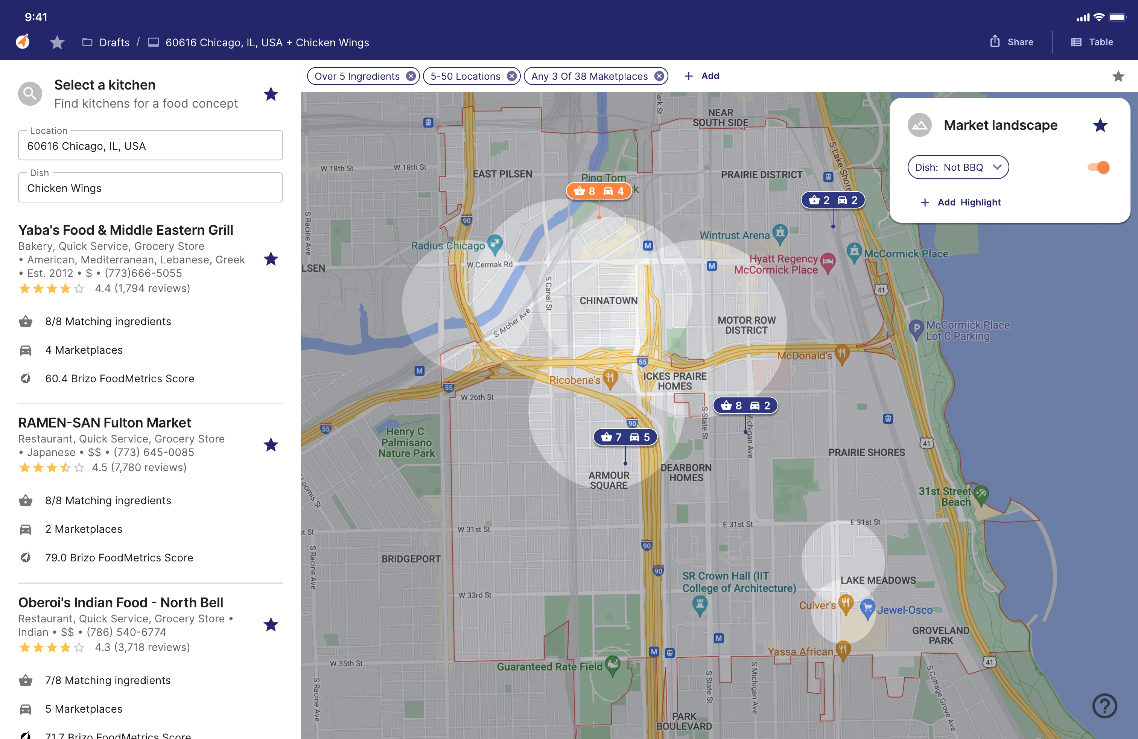The width and height of the screenshot is (1138, 739).
Task: Open Yaba's Food & Middle Eastern Grill listing
Action: coord(126,230)
